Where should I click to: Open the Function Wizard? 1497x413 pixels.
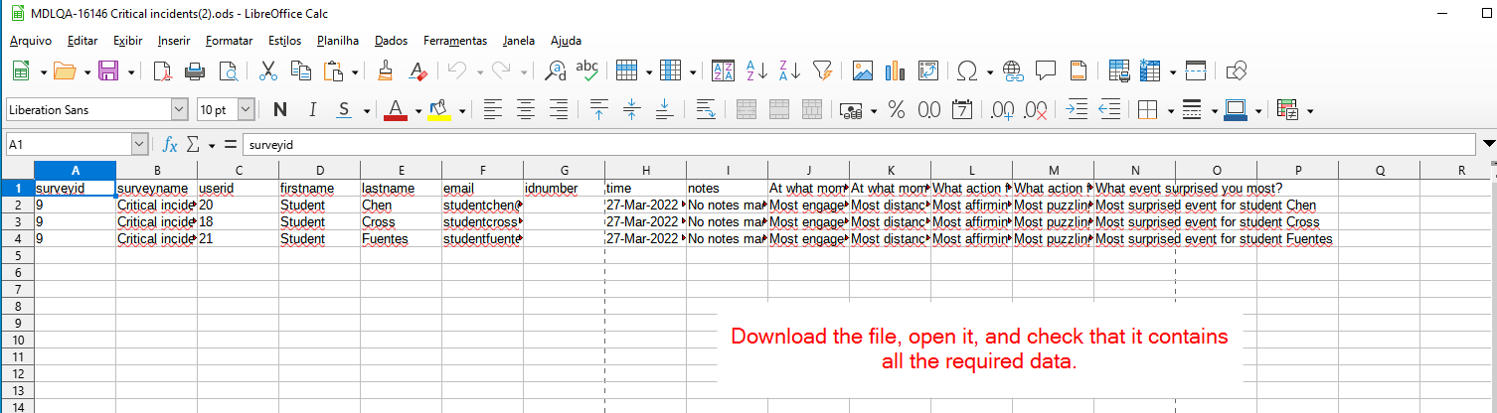pyautogui.click(x=170, y=144)
